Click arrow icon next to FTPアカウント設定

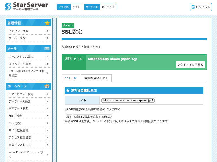click(47, 94)
